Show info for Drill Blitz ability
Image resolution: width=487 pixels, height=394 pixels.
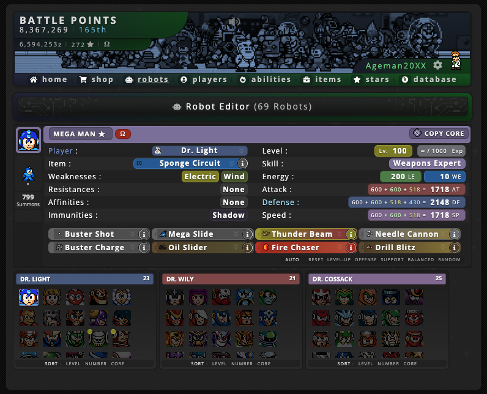pos(455,247)
